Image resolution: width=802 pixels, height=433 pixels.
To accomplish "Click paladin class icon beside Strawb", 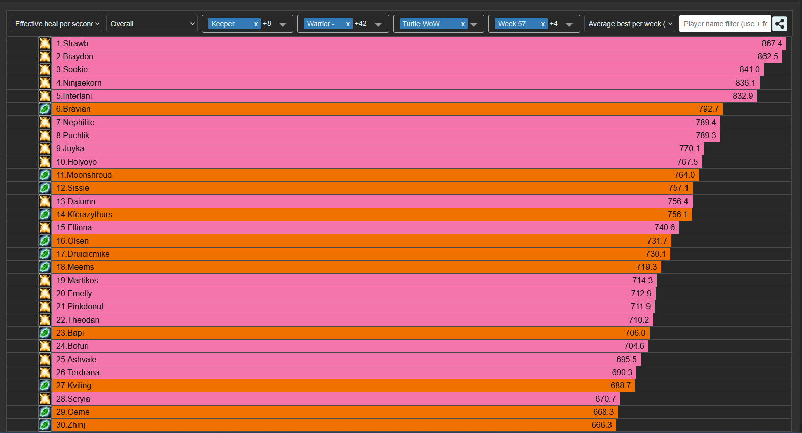I will click(45, 44).
